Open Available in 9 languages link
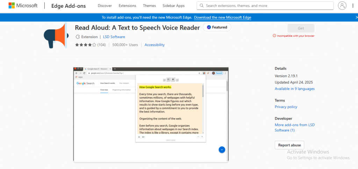358x169 pixels. (294, 89)
